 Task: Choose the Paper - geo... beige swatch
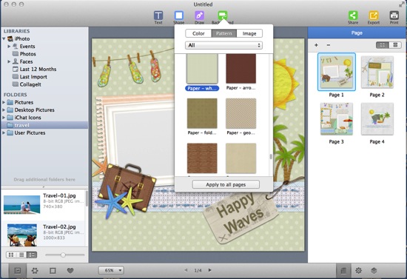coord(241,113)
